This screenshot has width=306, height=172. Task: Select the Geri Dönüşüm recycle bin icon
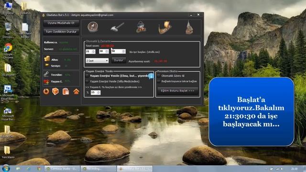pos(8,30)
